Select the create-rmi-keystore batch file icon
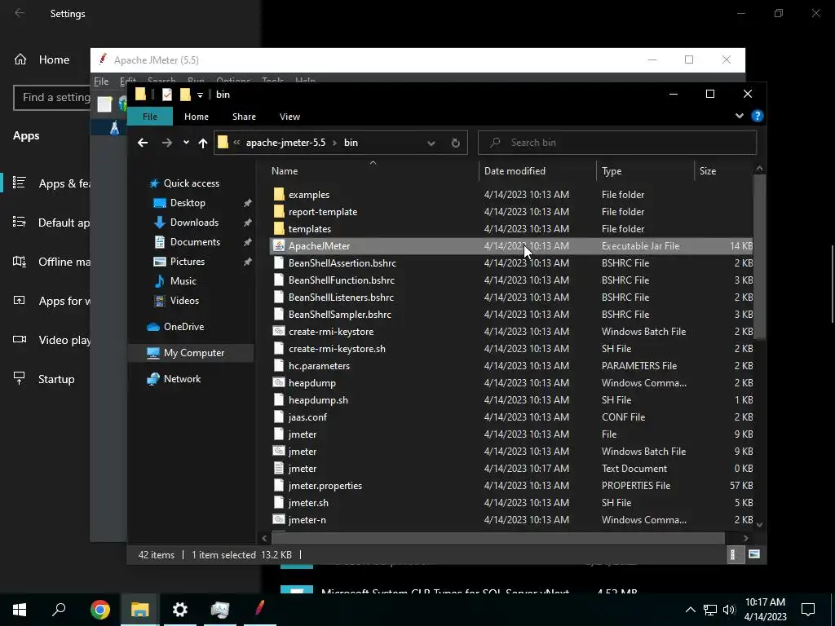The height and width of the screenshot is (626, 835). [279, 331]
